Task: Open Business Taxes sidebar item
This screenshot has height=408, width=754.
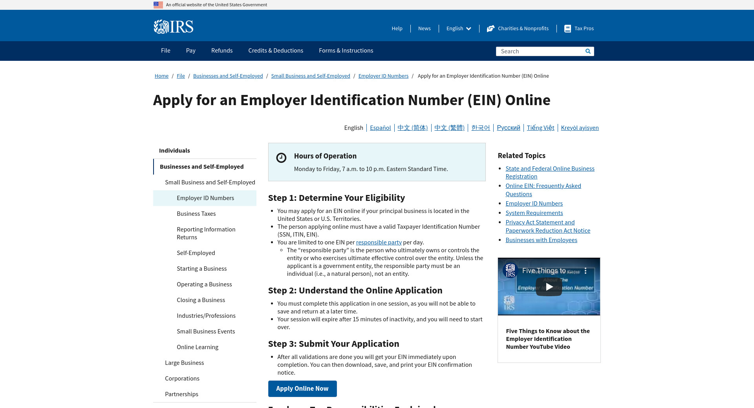Action: coord(205,214)
